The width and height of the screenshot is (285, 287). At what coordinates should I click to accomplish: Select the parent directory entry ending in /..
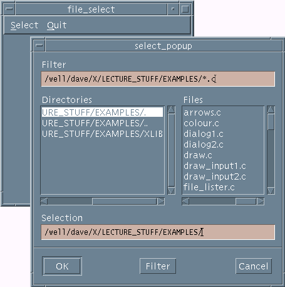click(102, 123)
